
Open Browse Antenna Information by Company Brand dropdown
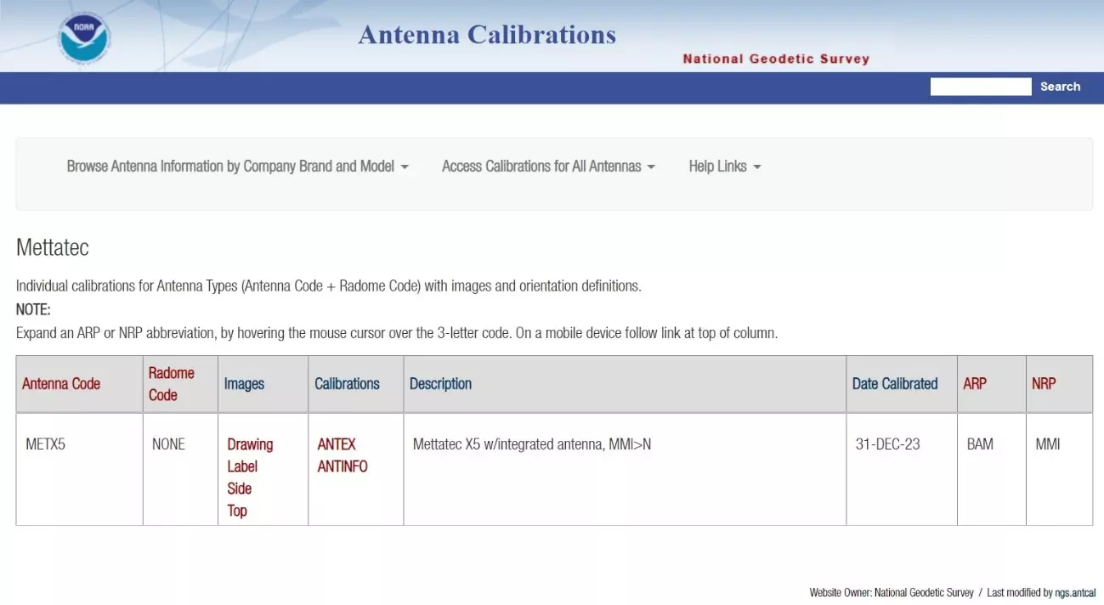point(237,167)
